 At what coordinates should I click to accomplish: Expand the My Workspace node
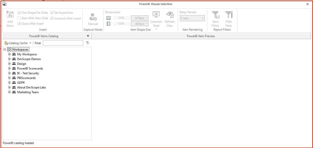9,54
